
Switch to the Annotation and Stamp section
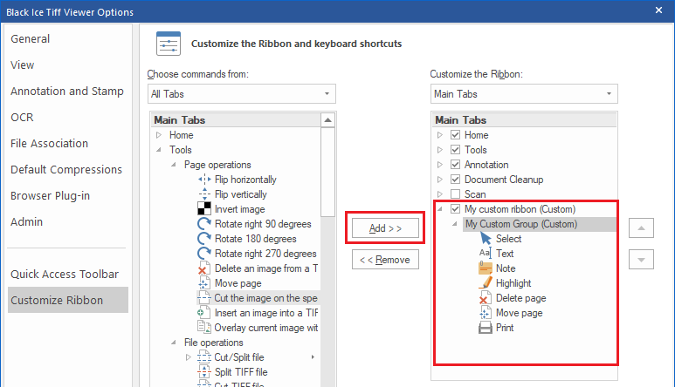click(67, 91)
